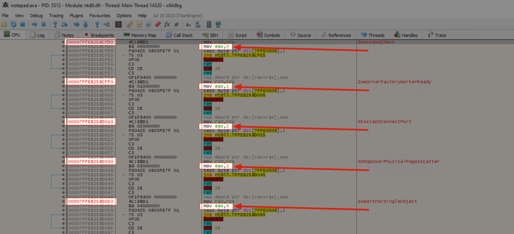Open Scylla using the S icon
The width and height of the screenshot is (514, 234).
(119, 24)
